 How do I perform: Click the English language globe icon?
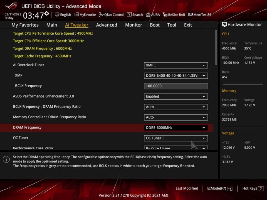57,14
